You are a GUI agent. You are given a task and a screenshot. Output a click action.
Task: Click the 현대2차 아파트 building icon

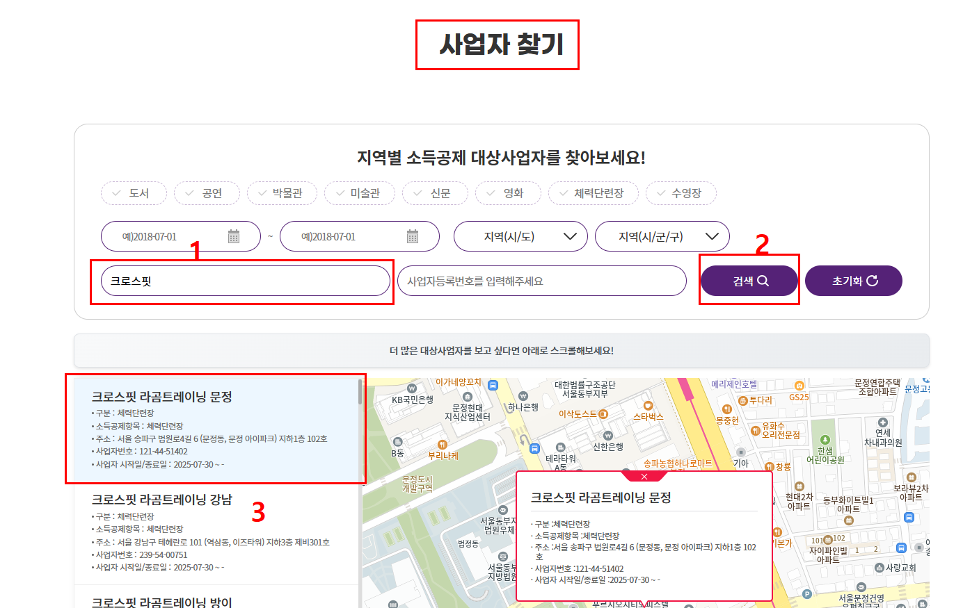click(799, 486)
